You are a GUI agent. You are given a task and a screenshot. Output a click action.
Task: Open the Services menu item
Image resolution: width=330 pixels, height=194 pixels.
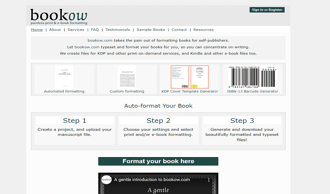(x=76, y=30)
